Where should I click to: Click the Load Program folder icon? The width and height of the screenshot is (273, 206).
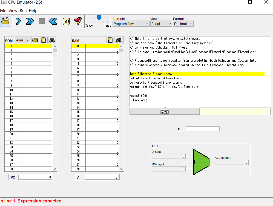click(x=5, y=21)
